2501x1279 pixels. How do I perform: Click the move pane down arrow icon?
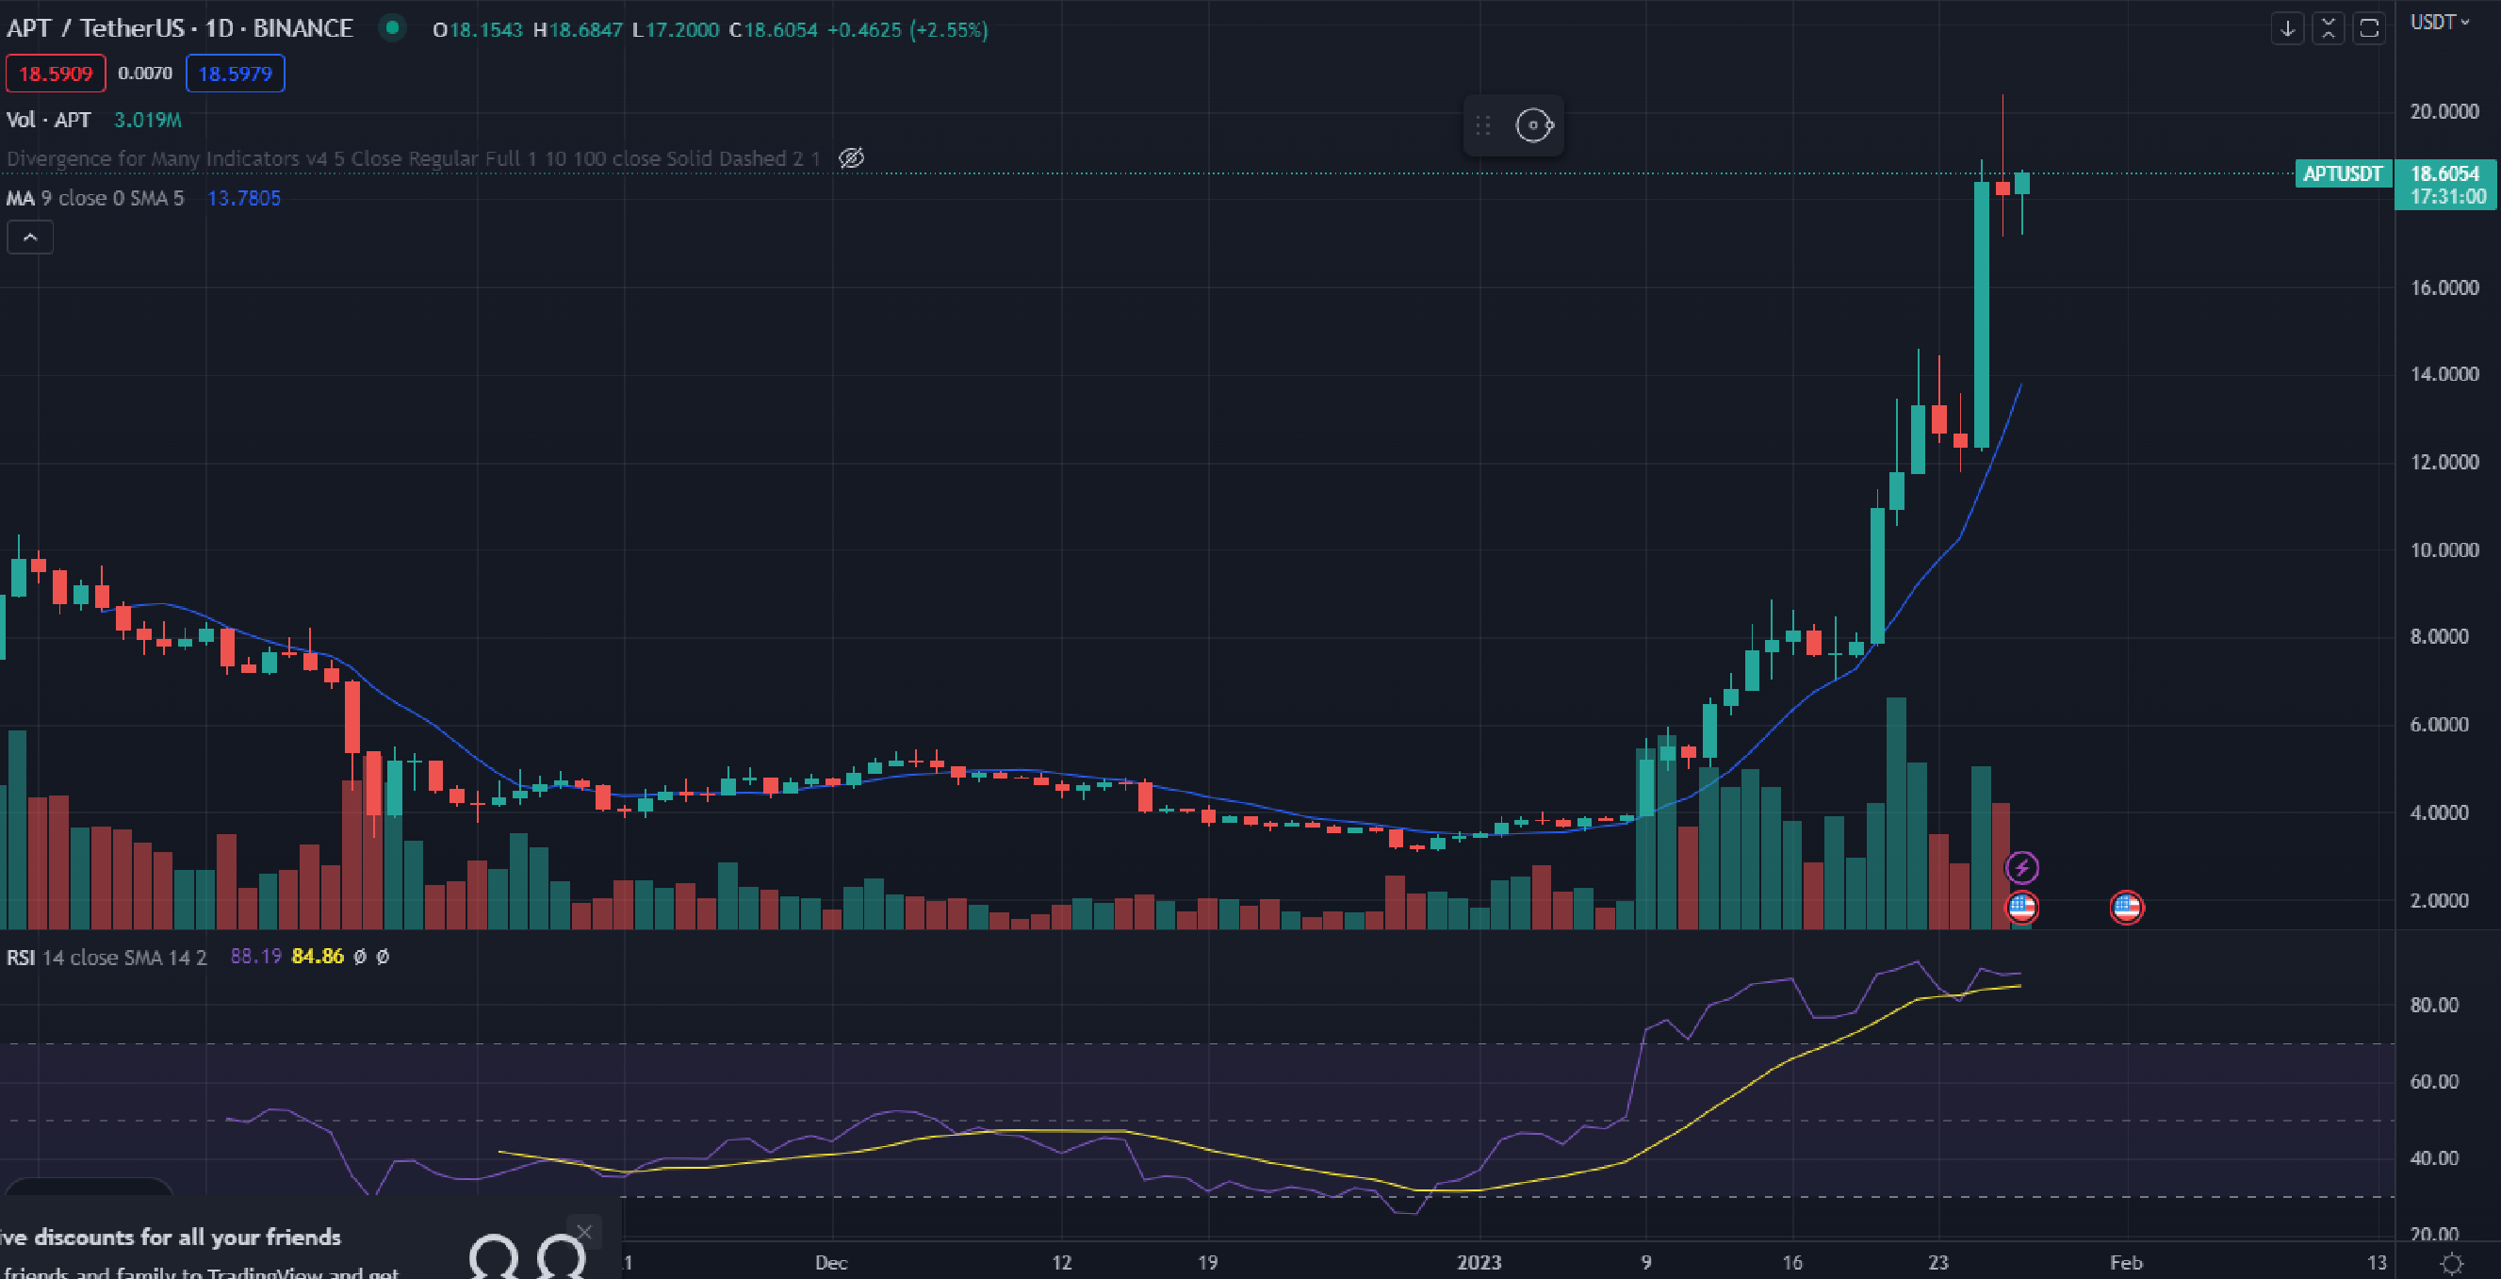2287,28
